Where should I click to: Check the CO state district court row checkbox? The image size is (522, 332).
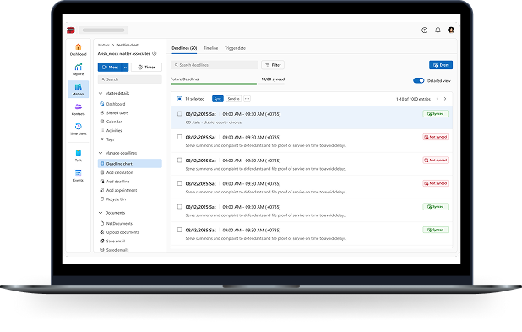pyautogui.click(x=179, y=113)
